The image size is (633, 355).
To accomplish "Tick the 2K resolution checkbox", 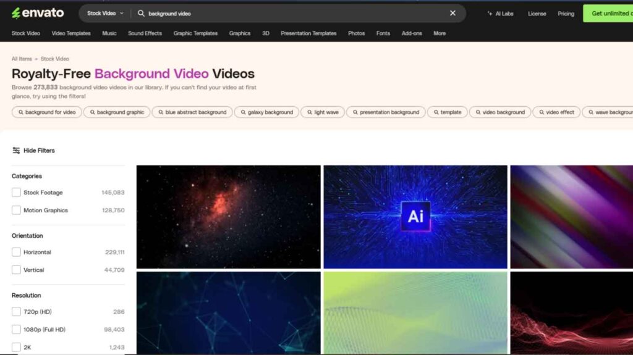I will click(x=16, y=347).
